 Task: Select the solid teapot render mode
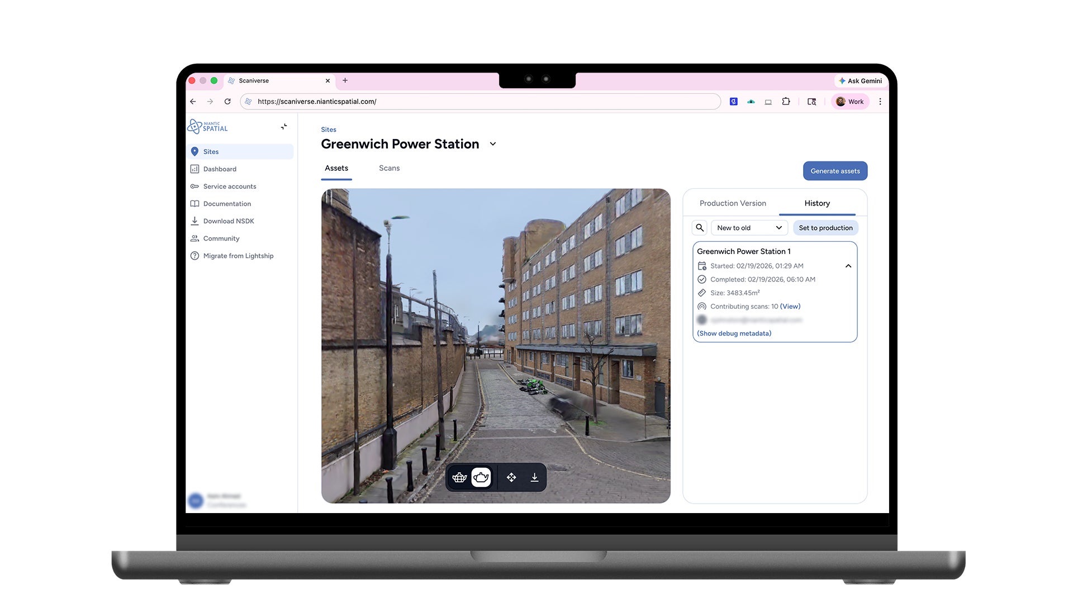(481, 477)
